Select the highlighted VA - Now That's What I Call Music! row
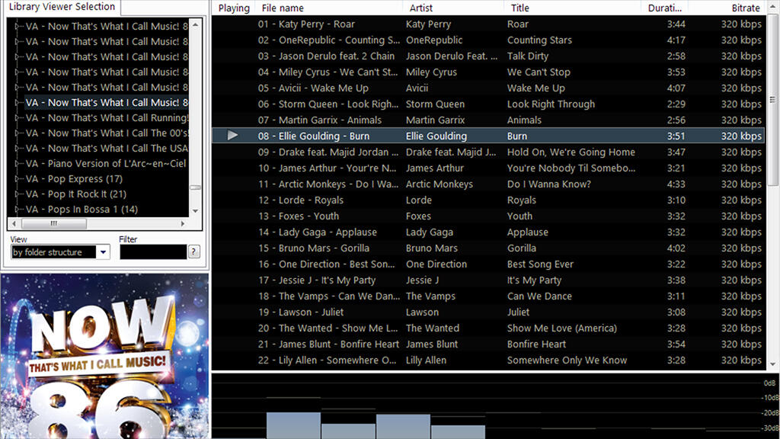This screenshot has width=780, height=439. (107, 103)
